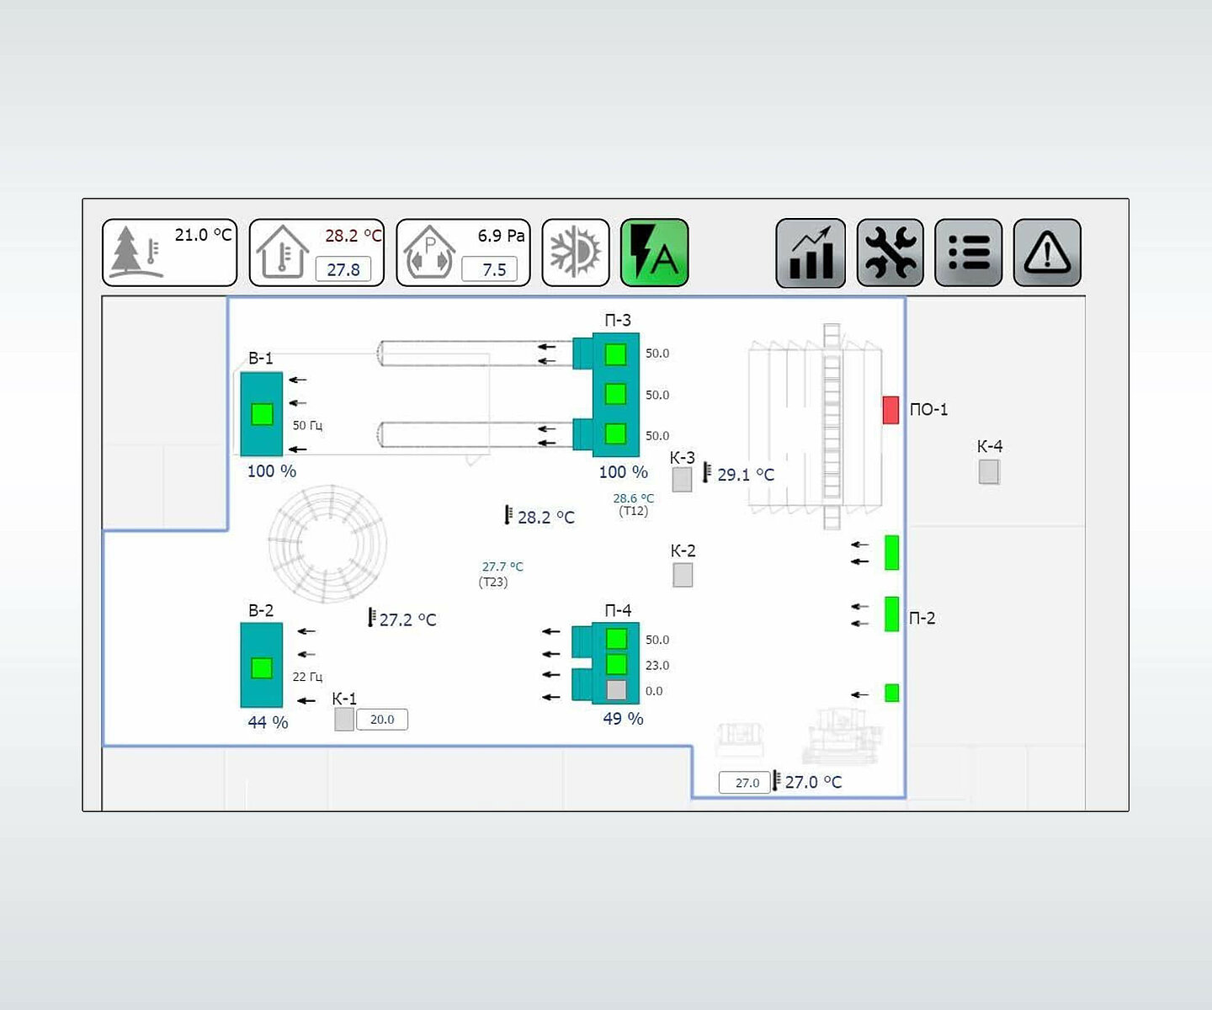This screenshot has width=1212, height=1010.
Task: Open the alarm warning triangle icon
Action: click(1047, 252)
